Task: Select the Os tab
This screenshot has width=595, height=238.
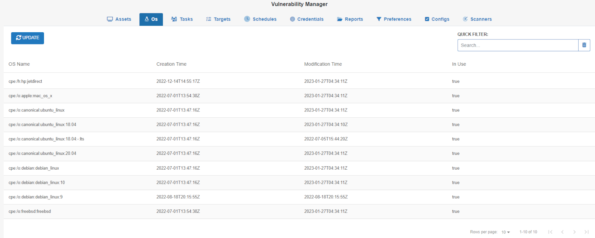Action: pyautogui.click(x=151, y=19)
